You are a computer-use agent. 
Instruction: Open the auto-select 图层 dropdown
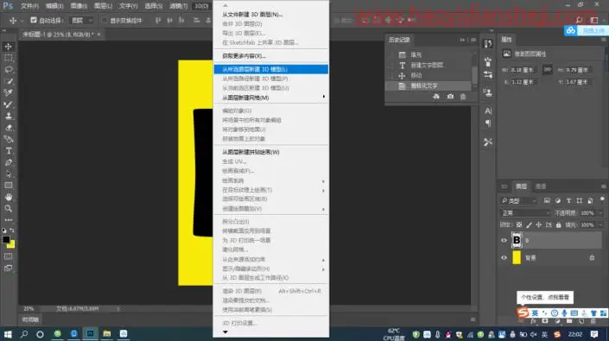[x=82, y=20]
